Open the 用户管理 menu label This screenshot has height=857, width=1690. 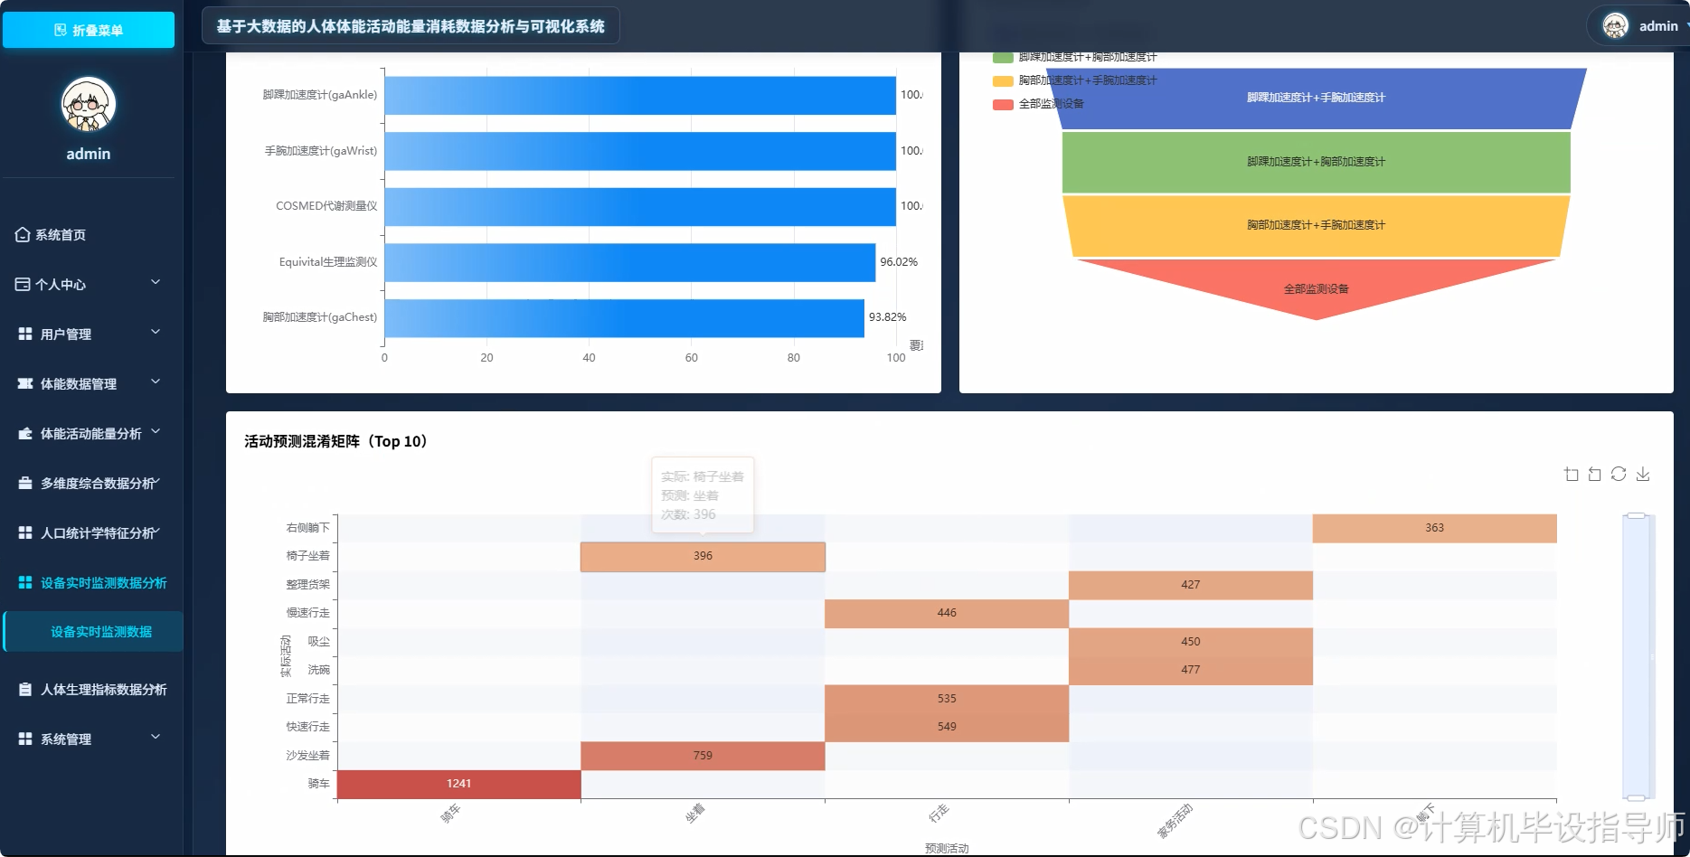click(x=66, y=334)
